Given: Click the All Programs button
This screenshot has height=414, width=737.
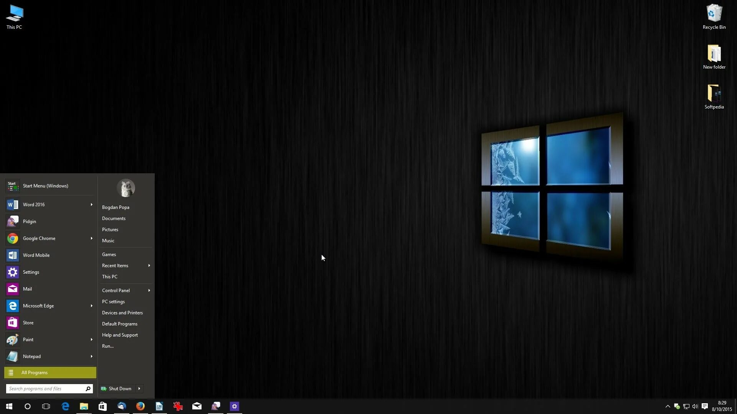Looking at the screenshot, I should [50, 373].
